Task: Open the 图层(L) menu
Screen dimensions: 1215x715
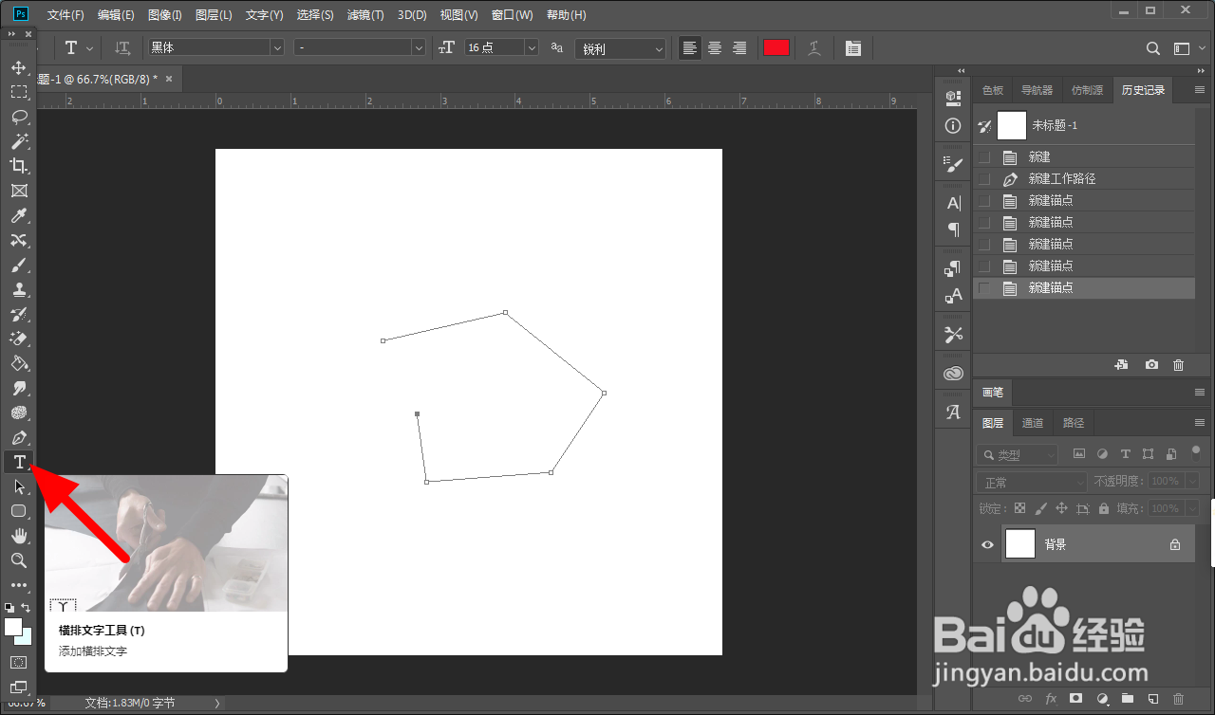Action: [x=214, y=15]
